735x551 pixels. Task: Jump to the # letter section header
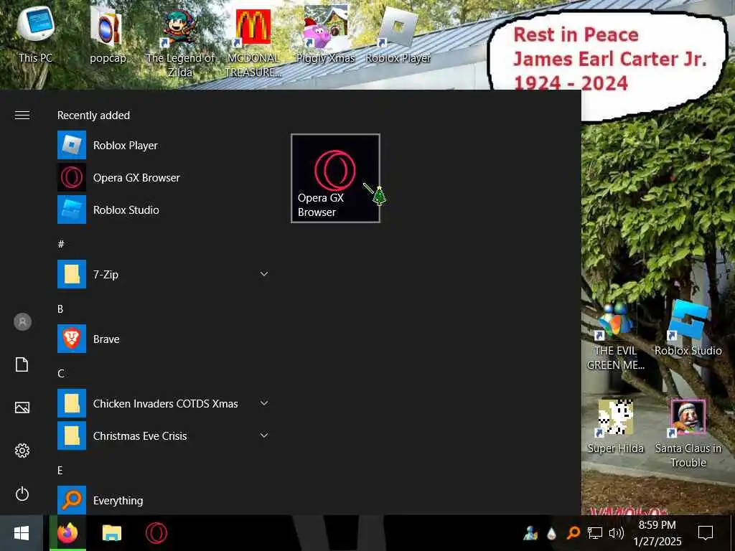(x=61, y=244)
